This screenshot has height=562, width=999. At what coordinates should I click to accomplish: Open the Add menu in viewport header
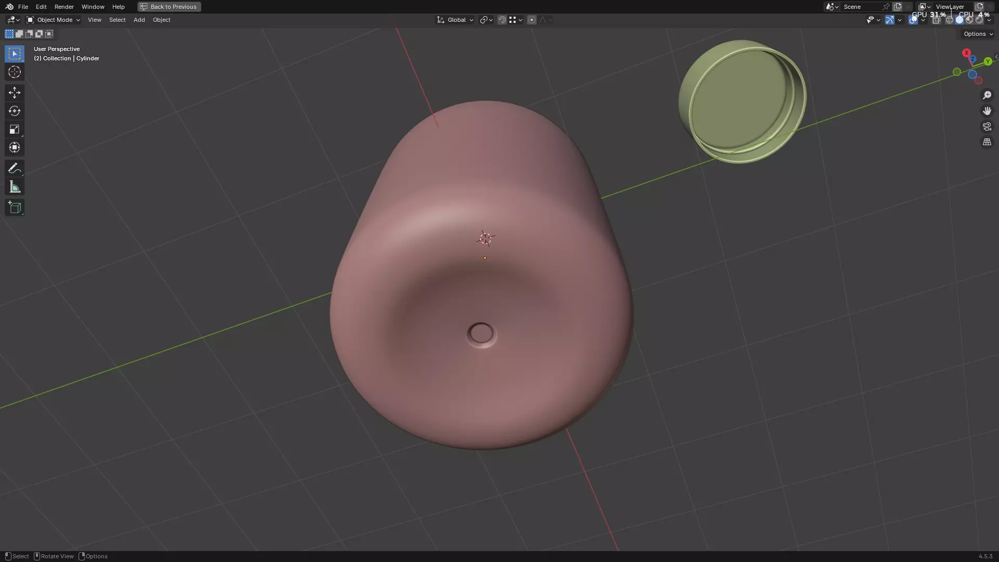139,20
